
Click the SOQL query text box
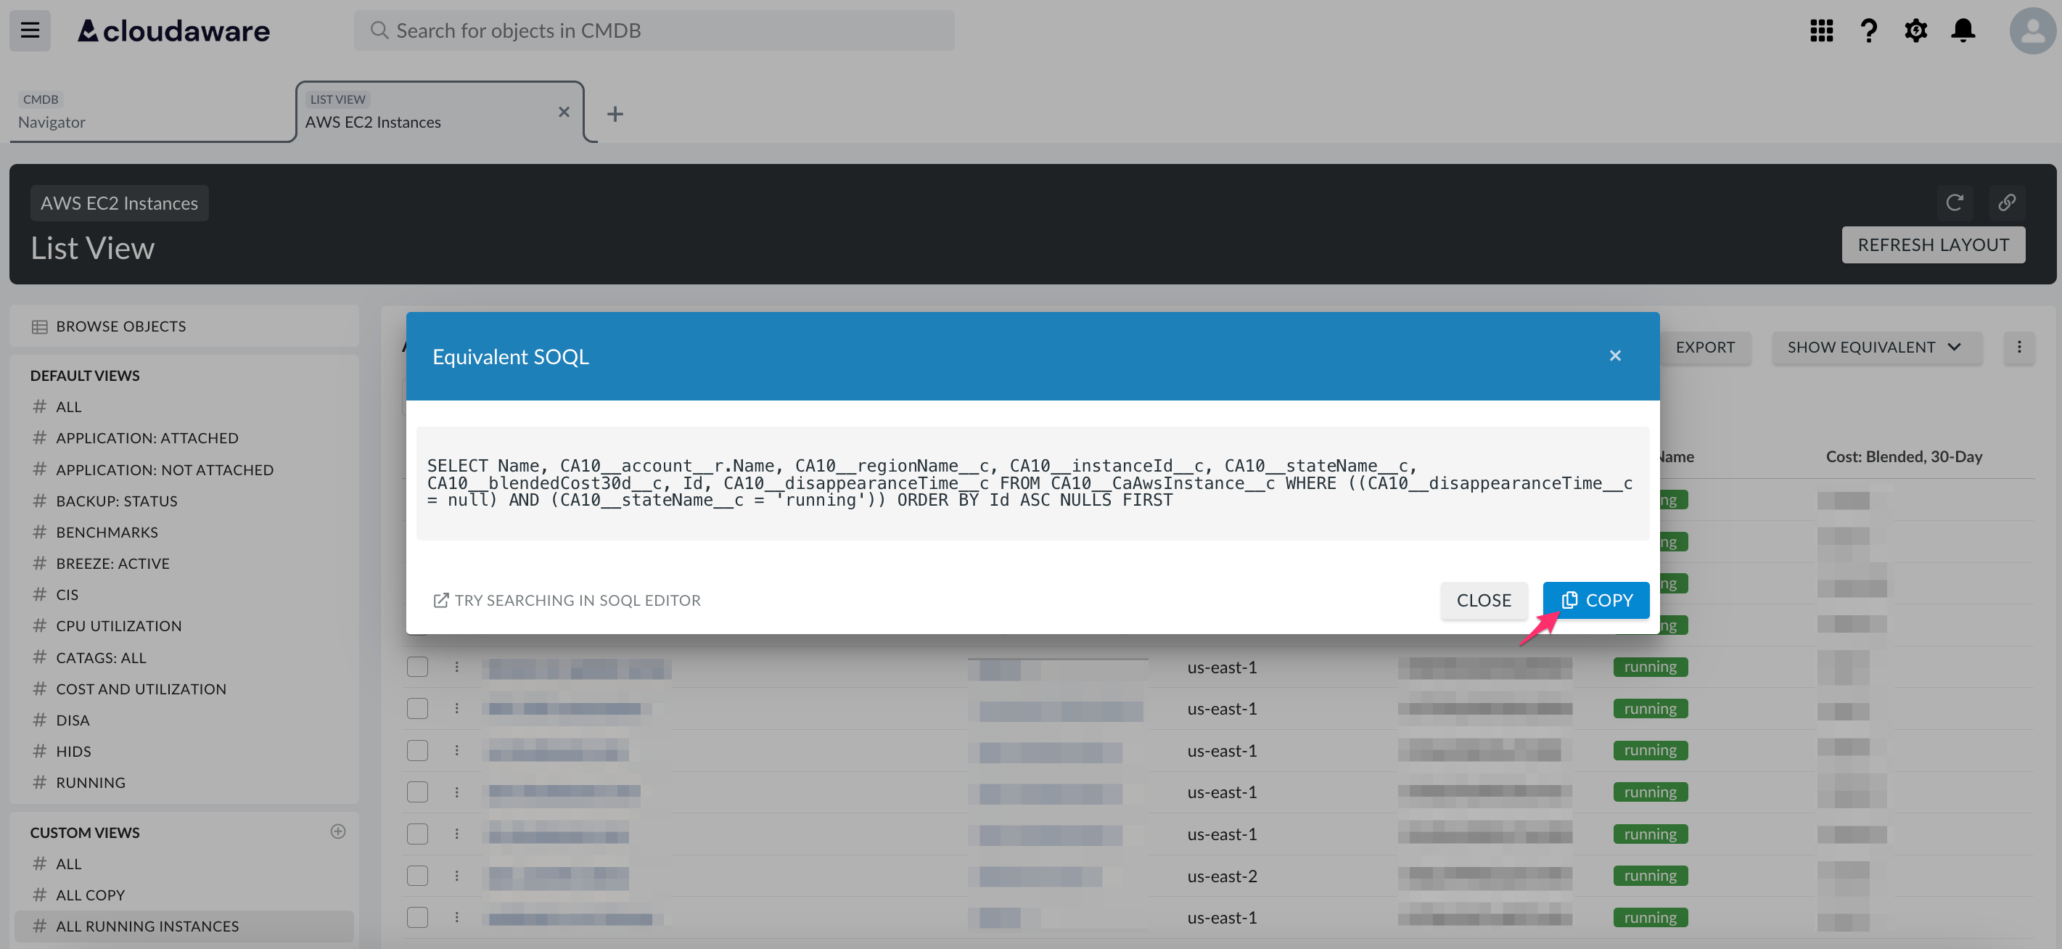(1032, 483)
